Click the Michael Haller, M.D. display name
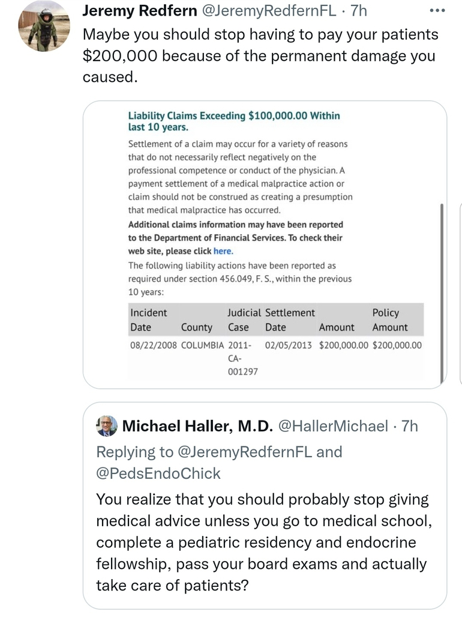The width and height of the screenshot is (462, 617). click(x=198, y=426)
